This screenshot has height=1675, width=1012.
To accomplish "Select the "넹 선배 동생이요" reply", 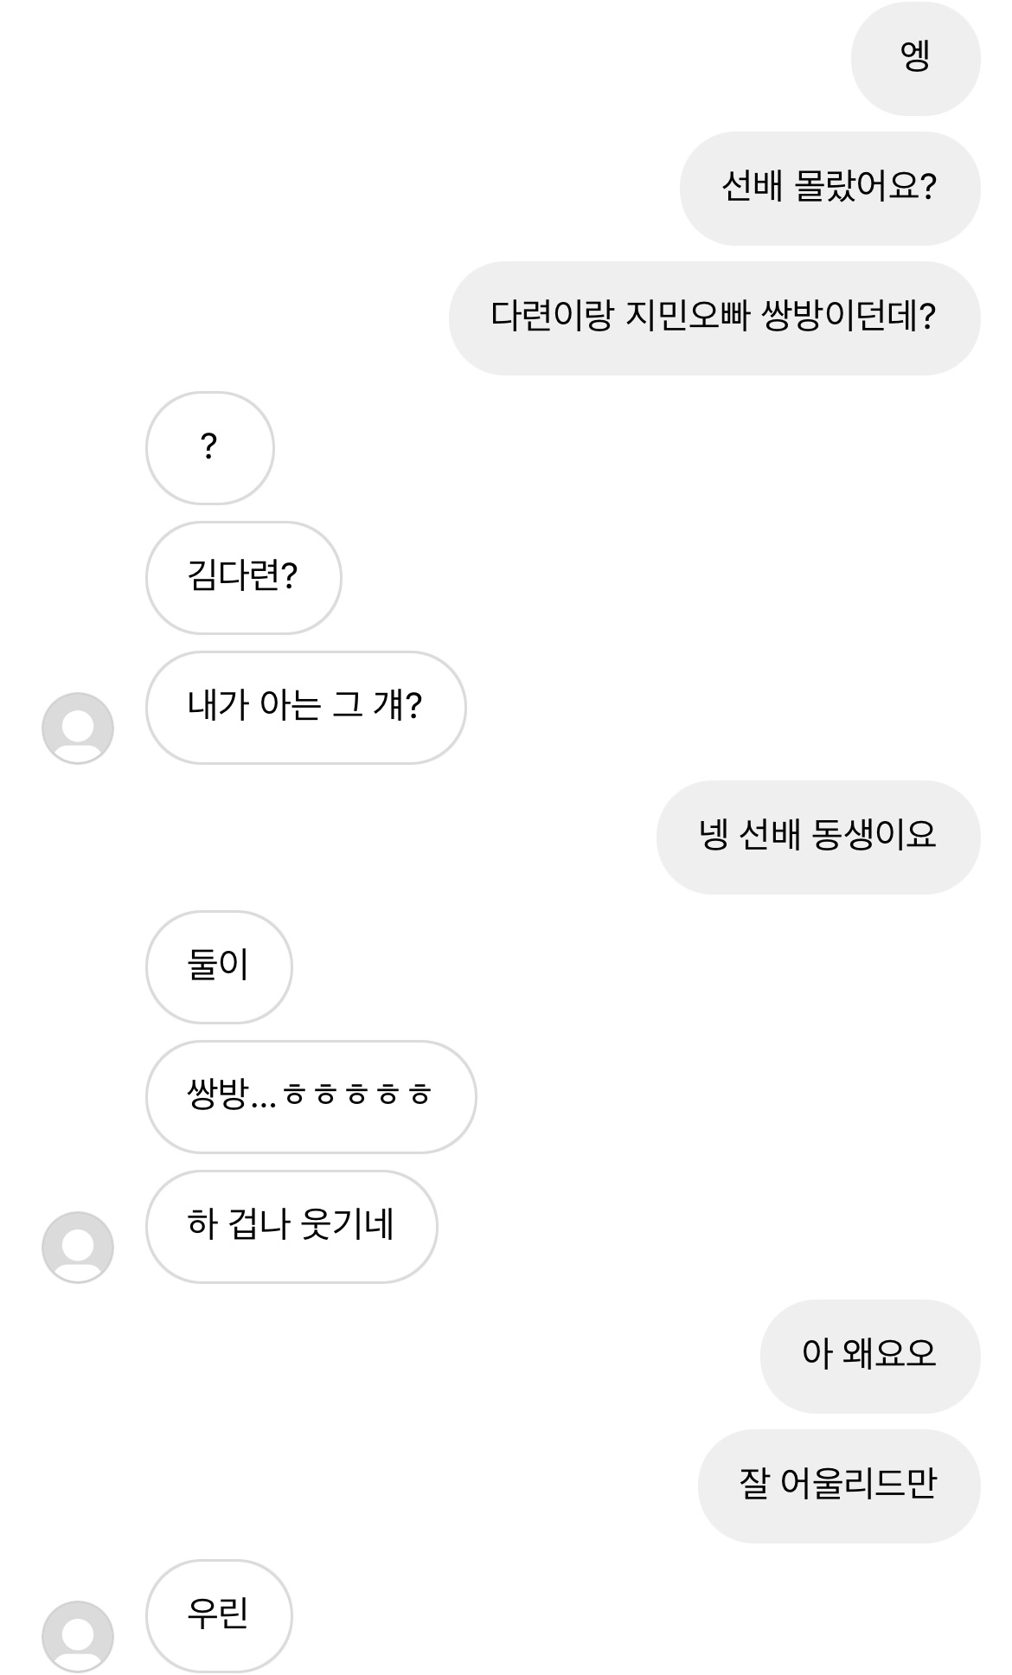I will (817, 837).
